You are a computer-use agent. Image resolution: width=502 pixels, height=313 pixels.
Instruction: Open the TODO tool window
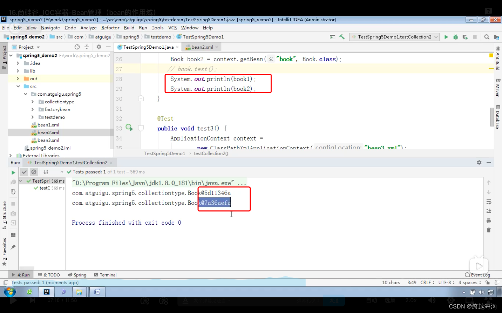(x=49, y=275)
